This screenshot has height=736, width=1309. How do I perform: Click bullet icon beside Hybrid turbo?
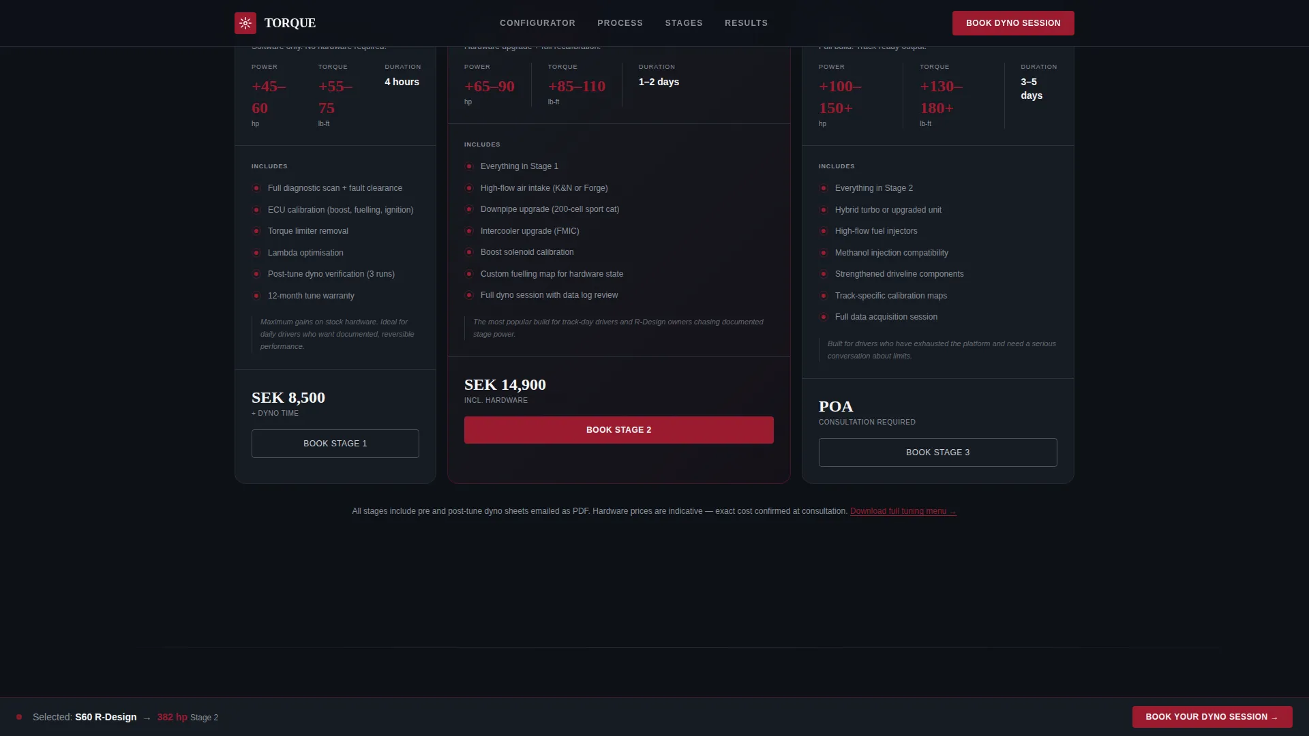click(x=824, y=210)
